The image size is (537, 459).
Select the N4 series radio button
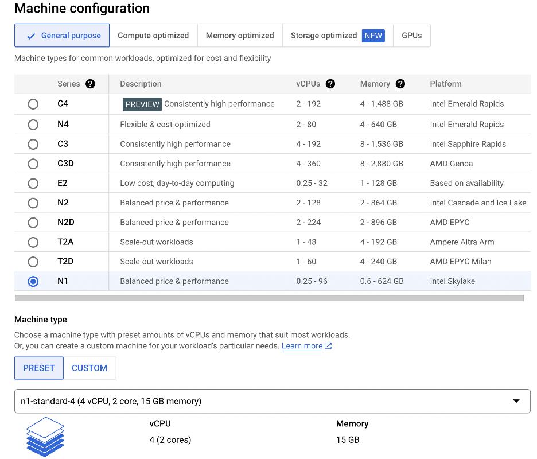point(33,125)
